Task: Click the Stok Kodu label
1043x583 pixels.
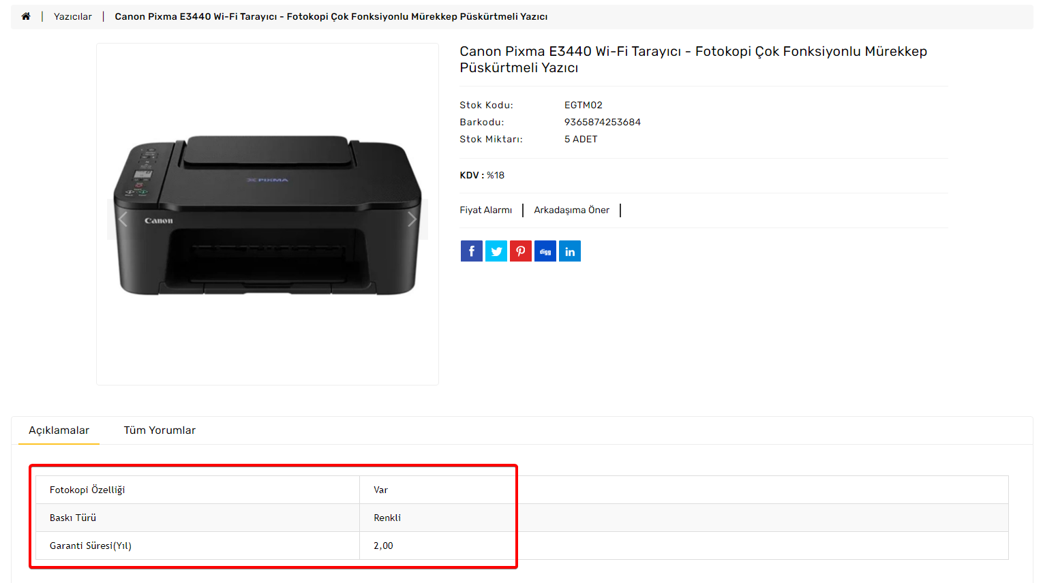Action: pyautogui.click(x=486, y=105)
